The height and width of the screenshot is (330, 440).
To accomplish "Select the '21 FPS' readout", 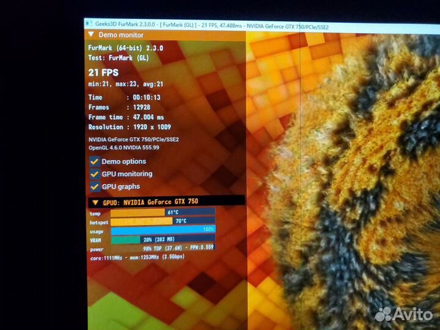I will 103,72.
